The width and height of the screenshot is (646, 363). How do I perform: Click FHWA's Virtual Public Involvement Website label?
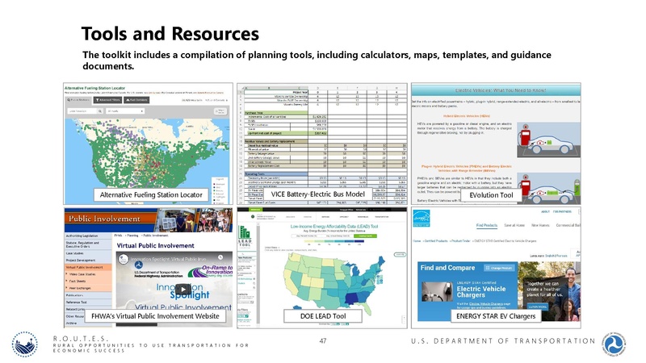tap(155, 316)
